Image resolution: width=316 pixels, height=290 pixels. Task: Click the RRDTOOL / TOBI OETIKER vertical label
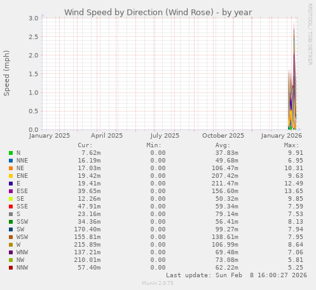(x=310, y=34)
